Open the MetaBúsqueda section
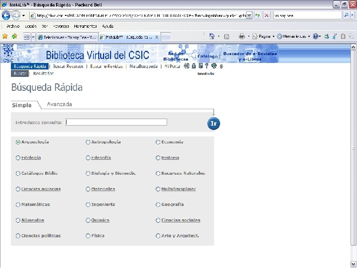This screenshot has width=357, height=268. coord(143,67)
